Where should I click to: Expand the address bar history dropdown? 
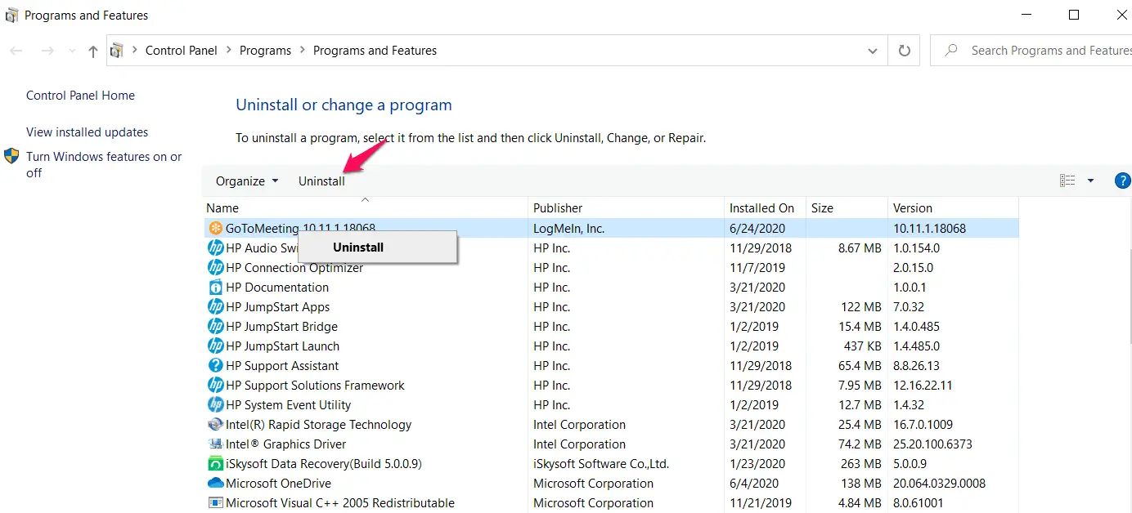click(872, 51)
